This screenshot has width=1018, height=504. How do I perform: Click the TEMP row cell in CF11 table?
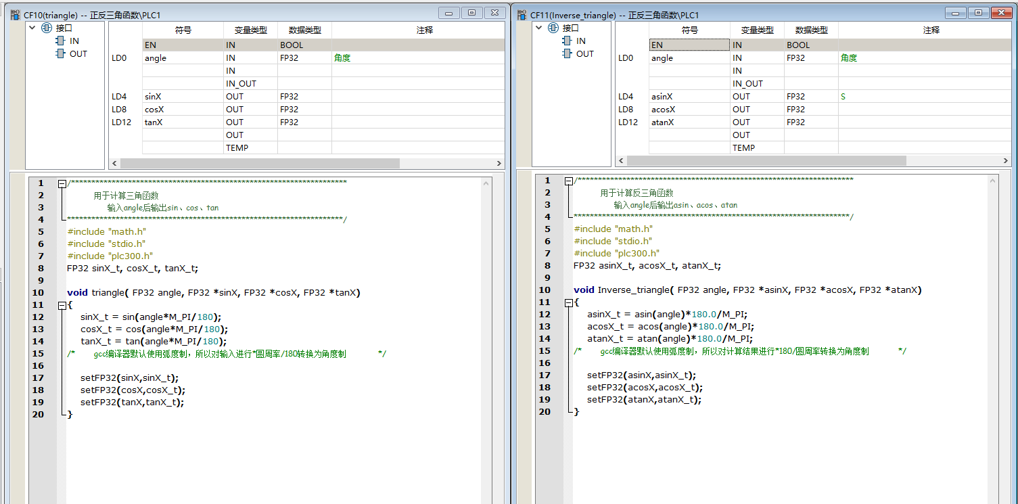(757, 148)
